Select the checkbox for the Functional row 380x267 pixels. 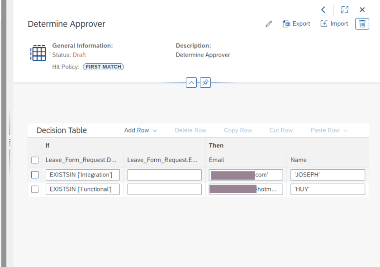click(x=35, y=189)
